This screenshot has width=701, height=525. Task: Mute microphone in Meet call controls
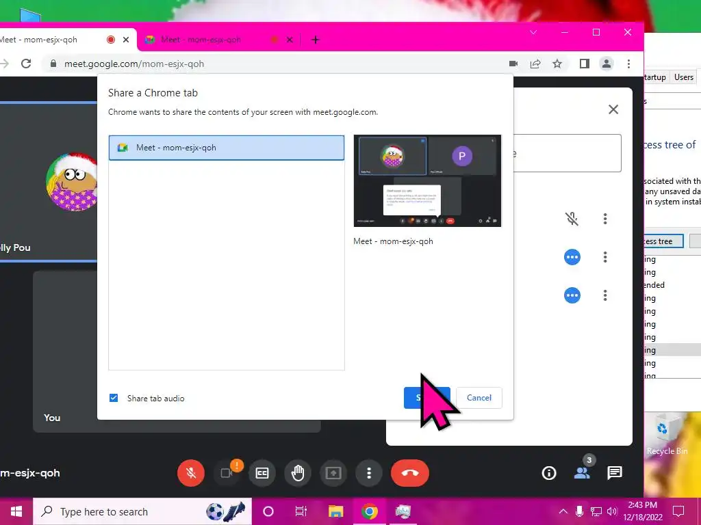coord(191,473)
